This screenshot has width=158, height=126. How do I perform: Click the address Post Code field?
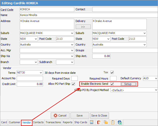pyautogui.click(x=65, y=39)
